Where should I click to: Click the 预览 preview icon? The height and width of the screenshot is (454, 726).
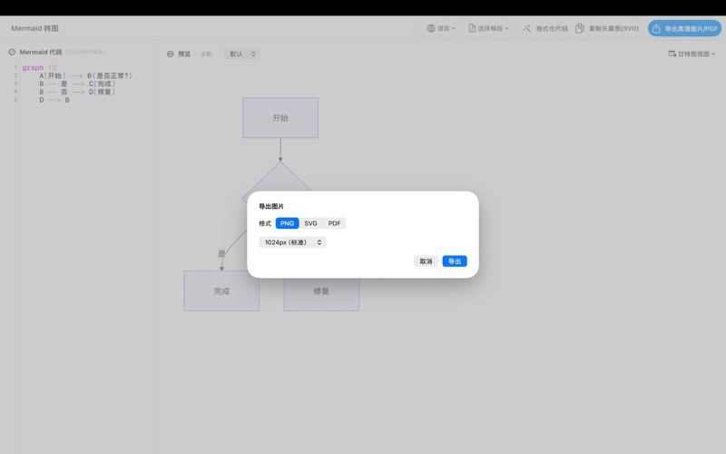(x=171, y=54)
